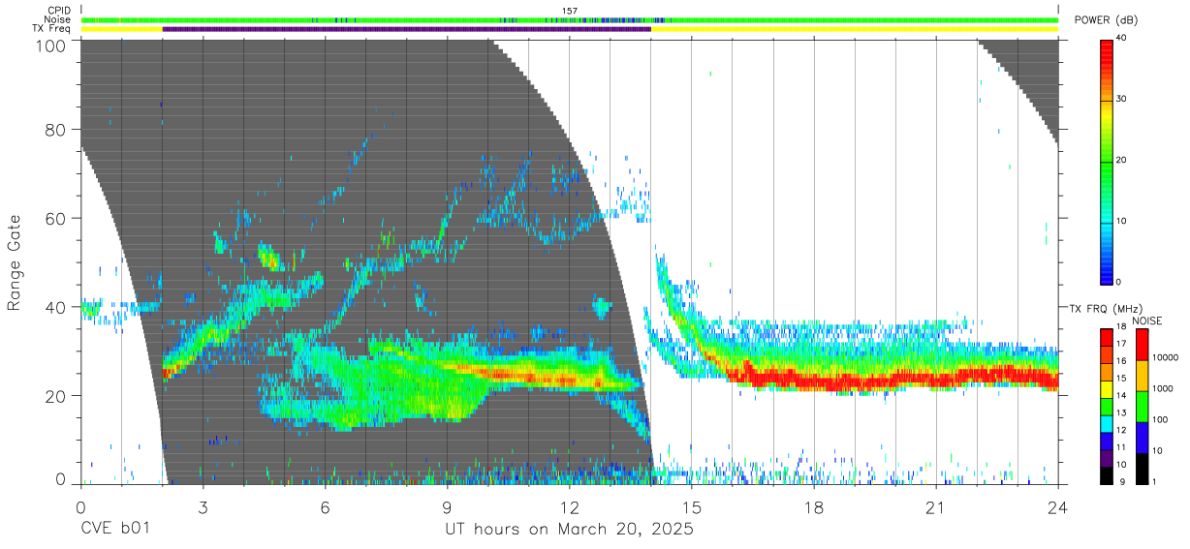1190x549 pixels.
Task: Click the 1000 label in NOISE legend
Action: click(1164, 390)
